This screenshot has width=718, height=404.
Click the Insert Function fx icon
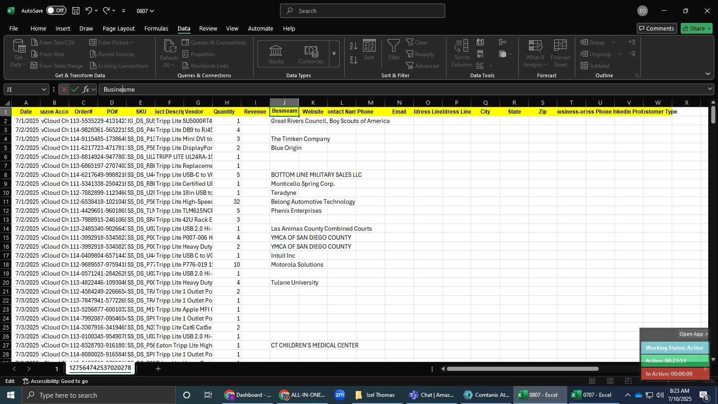(x=86, y=89)
